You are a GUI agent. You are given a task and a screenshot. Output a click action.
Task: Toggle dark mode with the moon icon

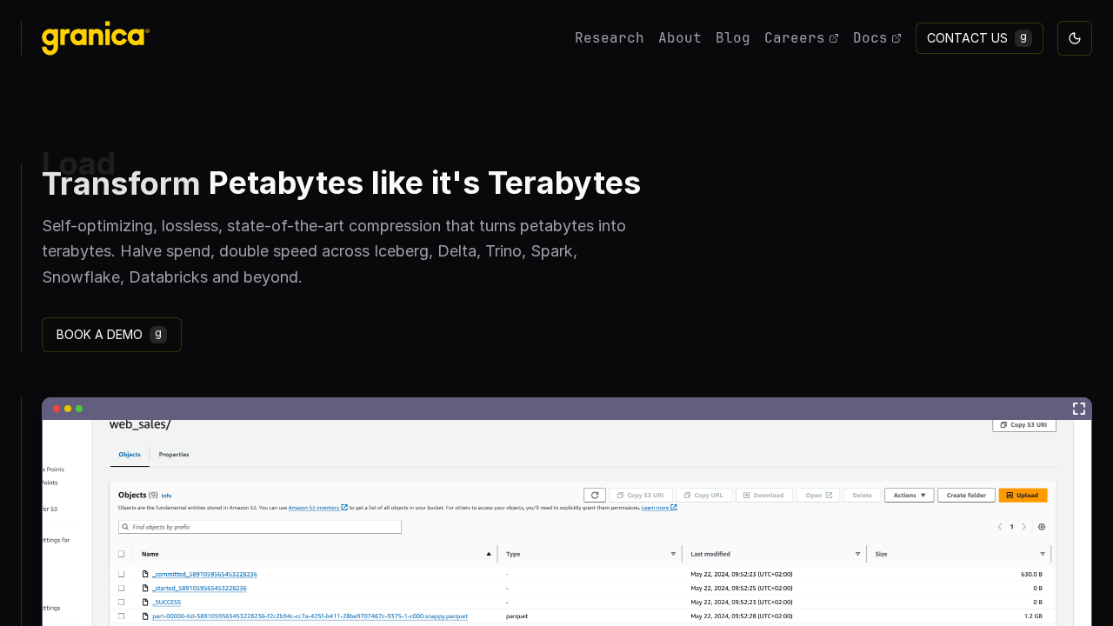click(x=1074, y=38)
